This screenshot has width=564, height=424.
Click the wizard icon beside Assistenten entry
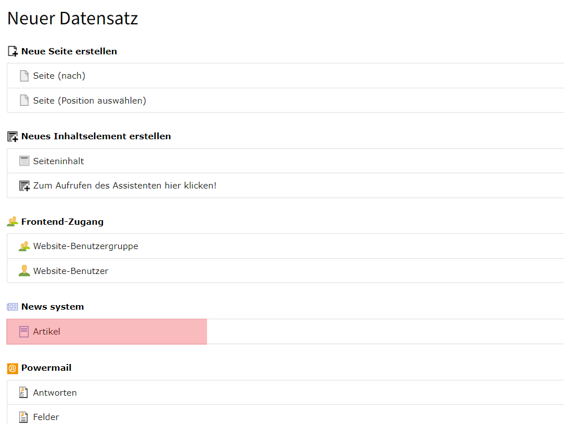click(24, 186)
